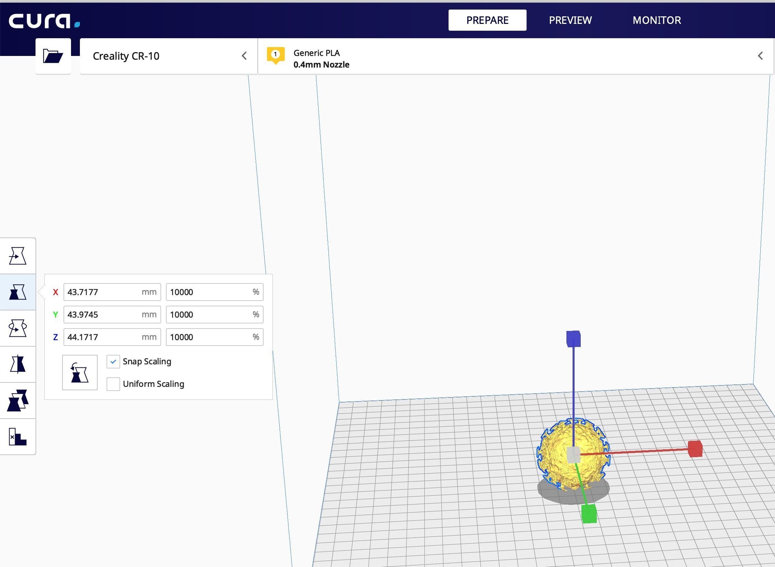Expand the Generic PLA material panel chevron
The image size is (775, 567).
click(x=760, y=56)
